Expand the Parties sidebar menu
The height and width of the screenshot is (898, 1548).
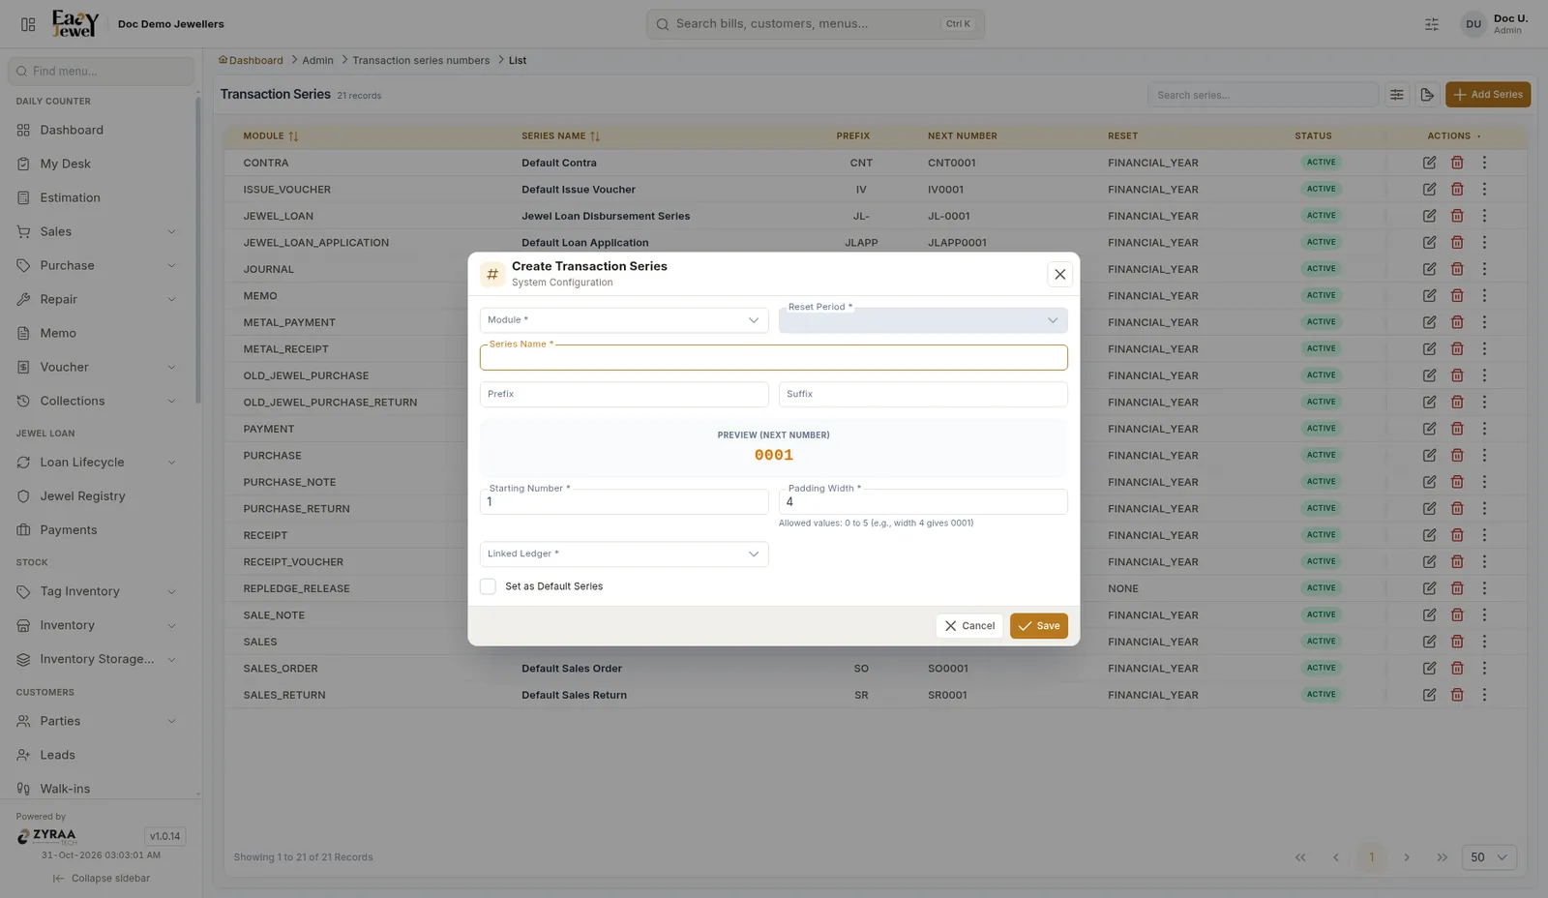pyautogui.click(x=98, y=722)
